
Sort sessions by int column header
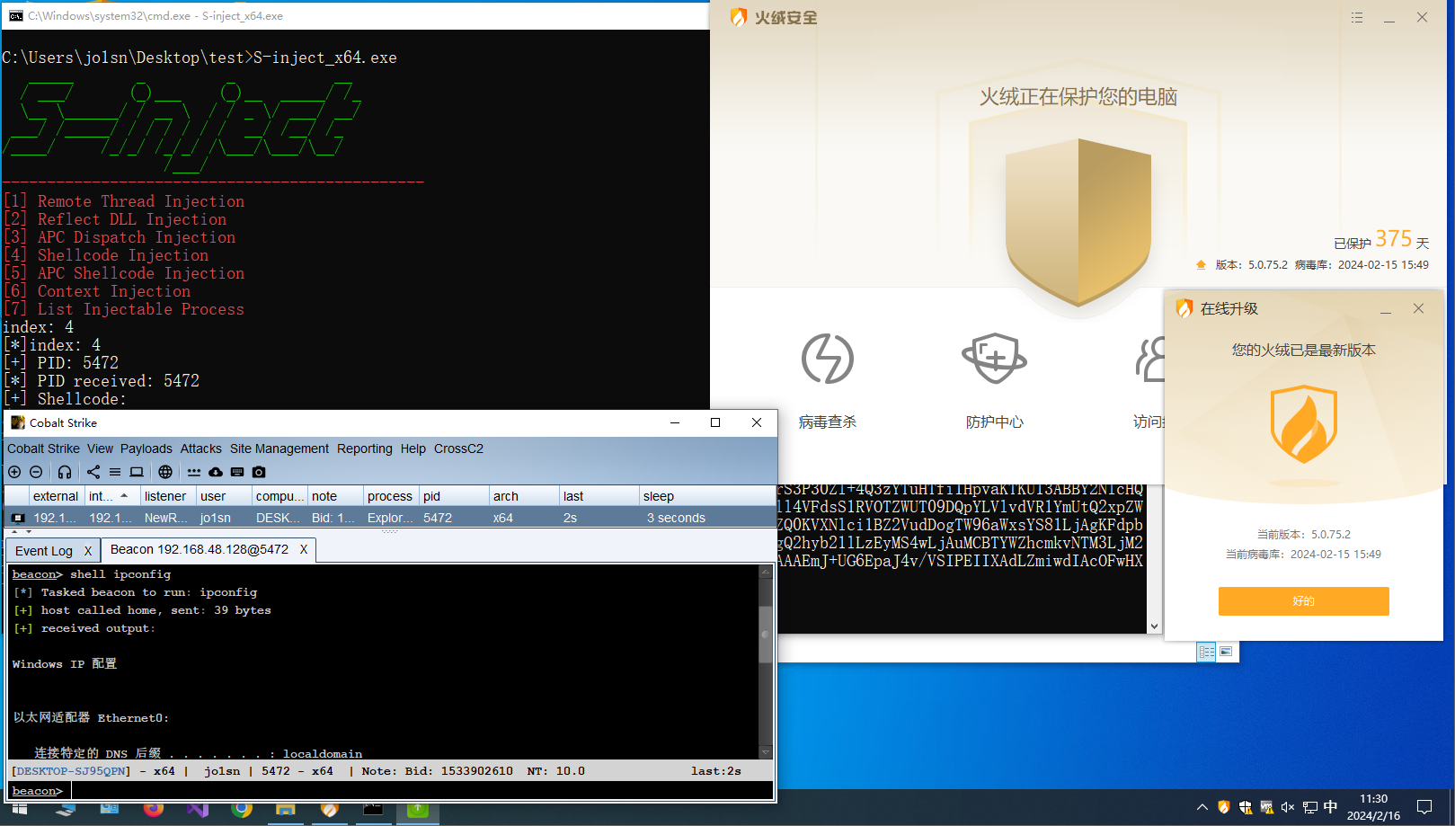point(111,495)
